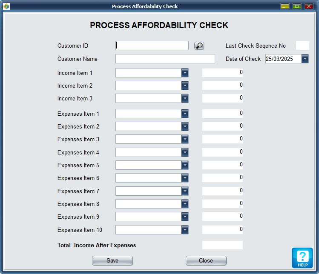Focus the Customer ID input field
The image size is (319, 274).
pos(152,46)
